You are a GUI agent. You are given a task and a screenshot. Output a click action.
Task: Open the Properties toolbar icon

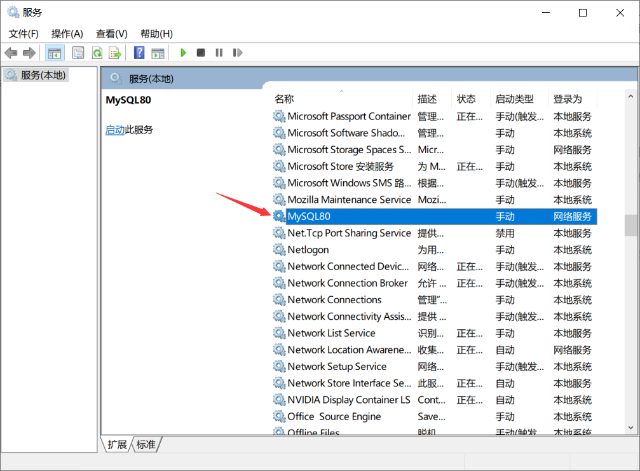(78, 53)
